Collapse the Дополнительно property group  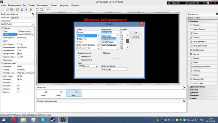pos(2,63)
